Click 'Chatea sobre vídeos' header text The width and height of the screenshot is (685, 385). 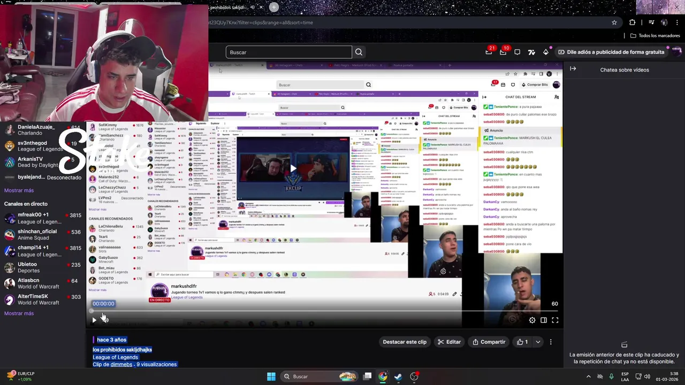[625, 70]
